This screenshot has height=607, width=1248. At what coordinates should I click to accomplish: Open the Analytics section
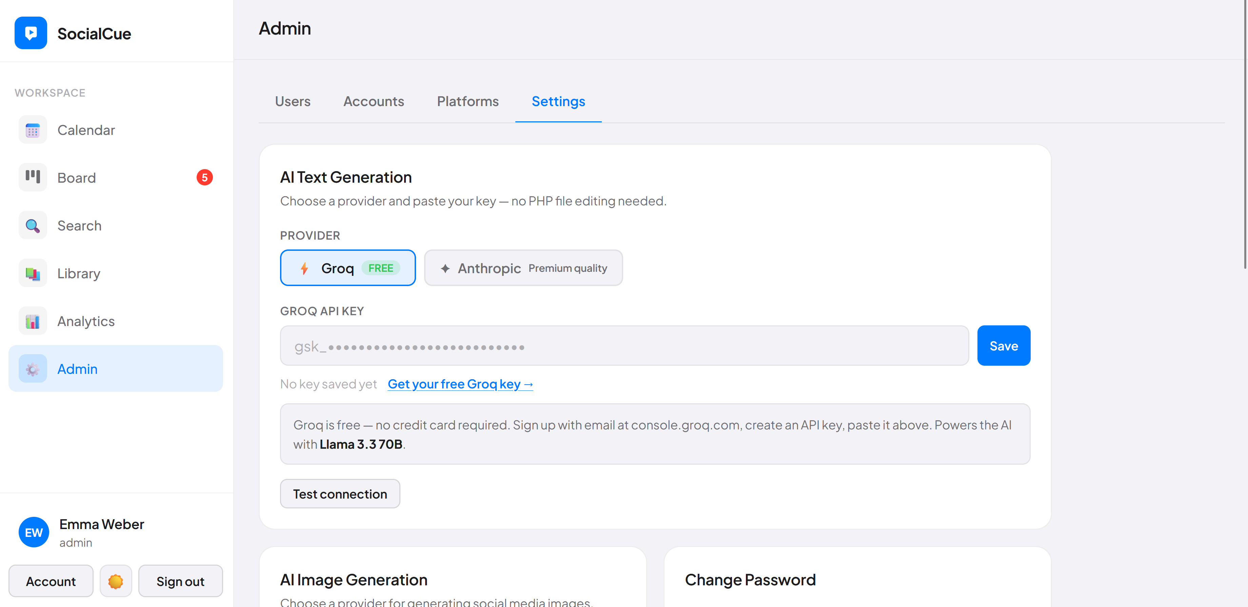tap(86, 321)
